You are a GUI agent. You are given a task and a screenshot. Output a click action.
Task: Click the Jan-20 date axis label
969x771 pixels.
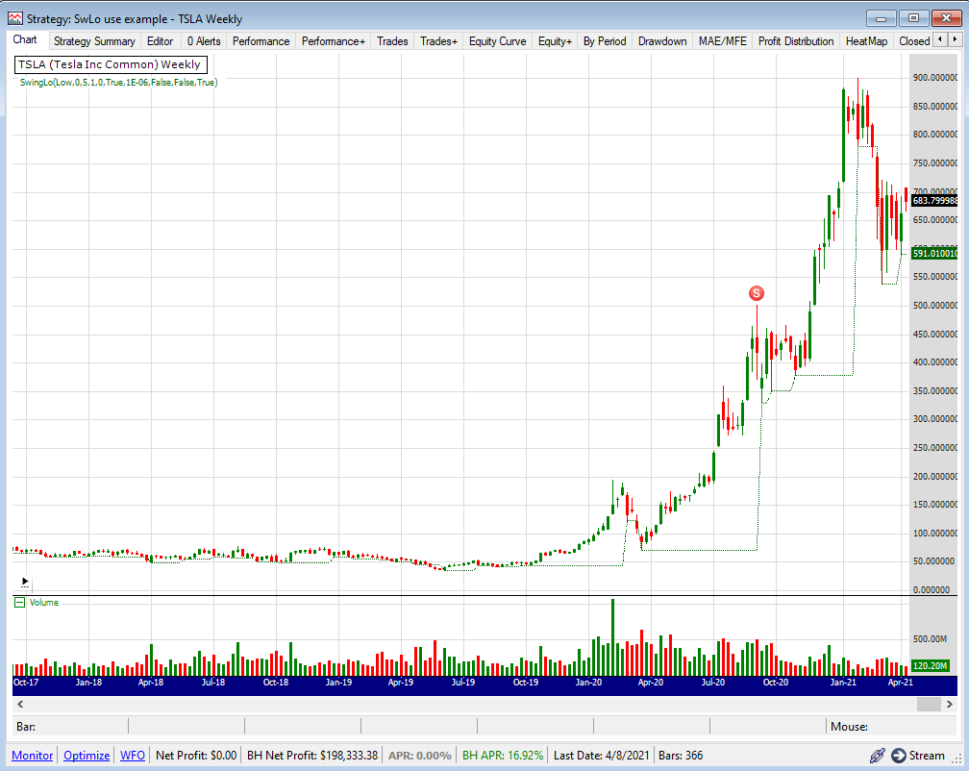coord(588,682)
